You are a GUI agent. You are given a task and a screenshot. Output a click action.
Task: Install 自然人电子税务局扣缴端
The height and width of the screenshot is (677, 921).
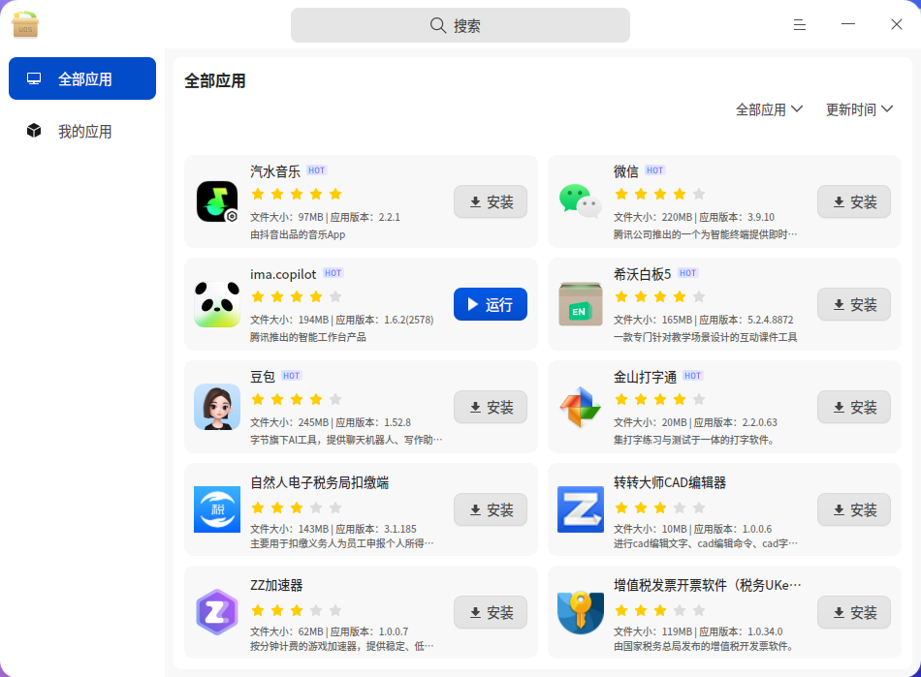(x=491, y=509)
